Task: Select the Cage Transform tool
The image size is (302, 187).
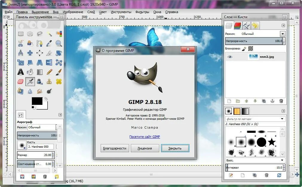Action: (59, 63)
